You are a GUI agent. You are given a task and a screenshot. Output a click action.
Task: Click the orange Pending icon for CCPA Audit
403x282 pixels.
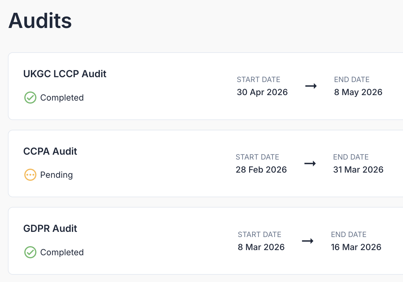[x=30, y=175]
